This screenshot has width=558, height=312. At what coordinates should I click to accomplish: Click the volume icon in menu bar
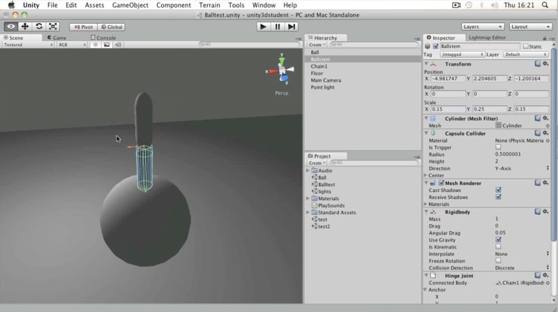click(x=495, y=5)
